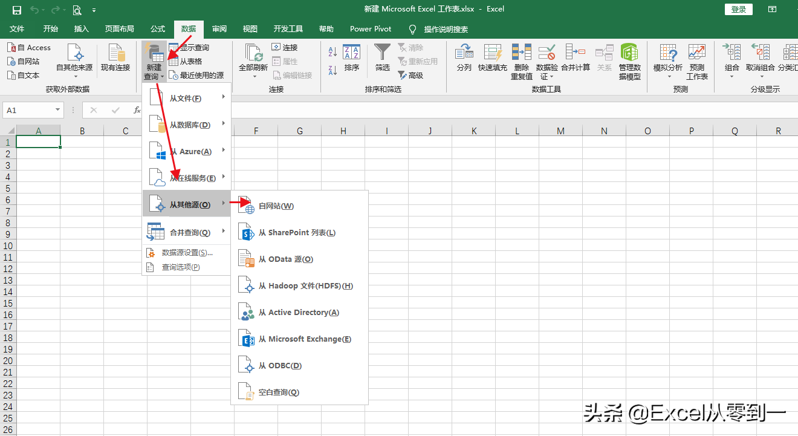Open 数据验证 data validation
The height and width of the screenshot is (436, 798).
pos(547,62)
